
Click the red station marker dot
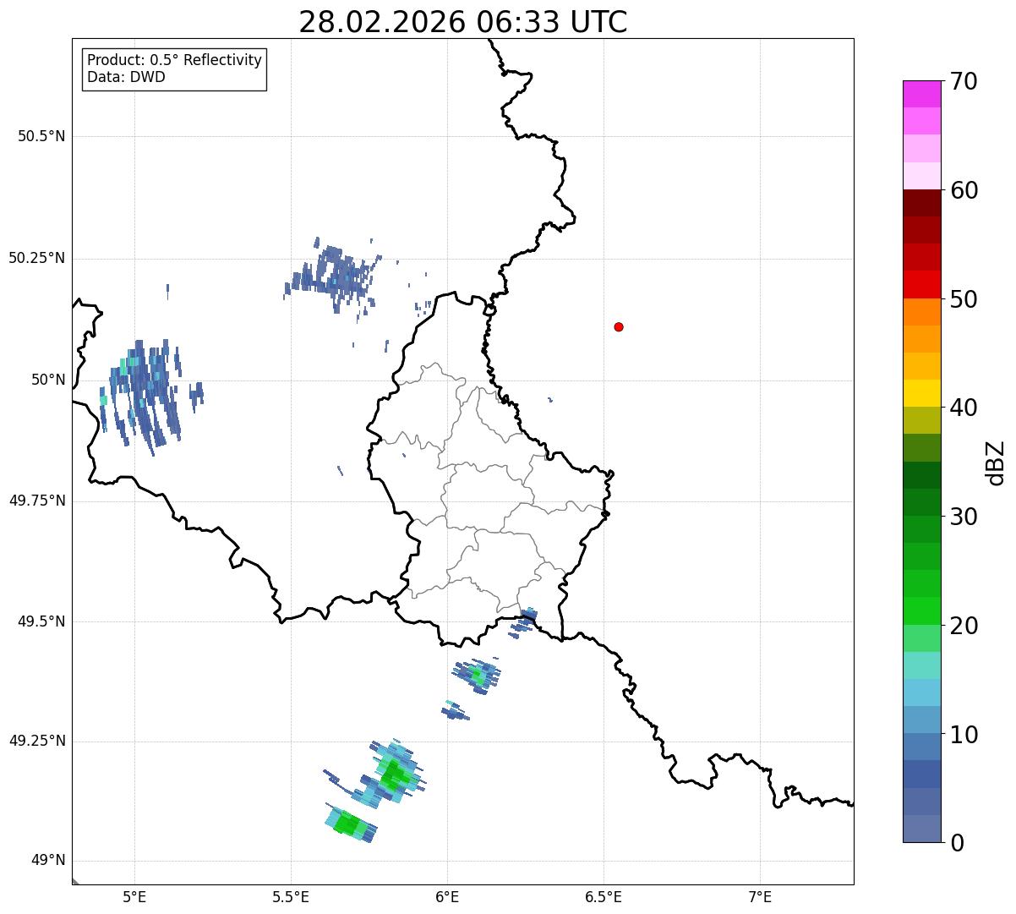point(619,326)
